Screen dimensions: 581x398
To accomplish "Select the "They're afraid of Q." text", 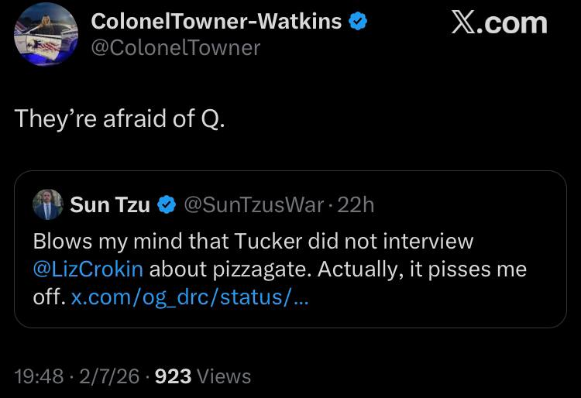I will point(120,118).
